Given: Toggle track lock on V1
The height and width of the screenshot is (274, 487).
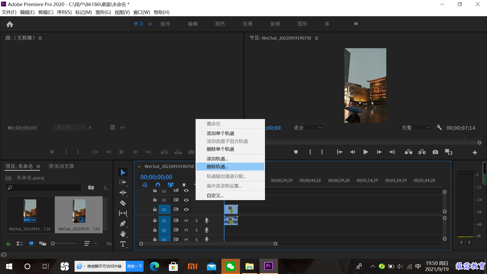Looking at the screenshot, I should pyautogui.click(x=155, y=209).
